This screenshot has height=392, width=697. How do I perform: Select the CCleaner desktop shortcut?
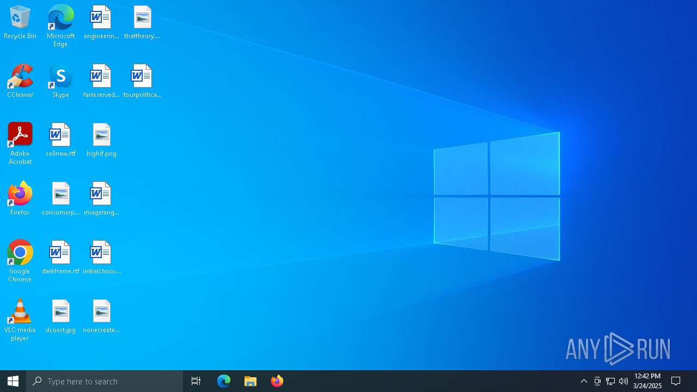point(20,82)
